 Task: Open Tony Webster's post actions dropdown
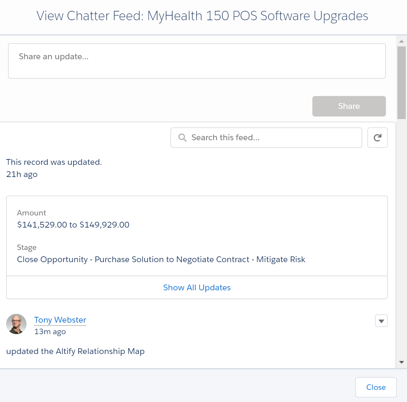pyautogui.click(x=381, y=321)
